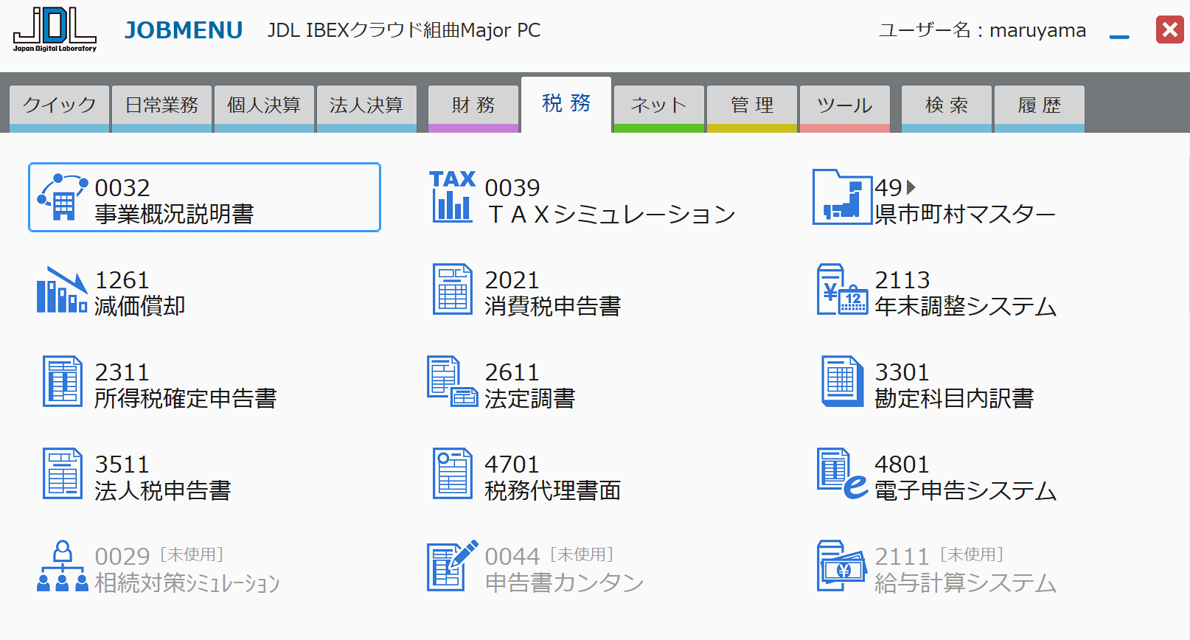1190x640 pixels.
Task: Click the 法人税申告書 label
Action: (x=163, y=490)
